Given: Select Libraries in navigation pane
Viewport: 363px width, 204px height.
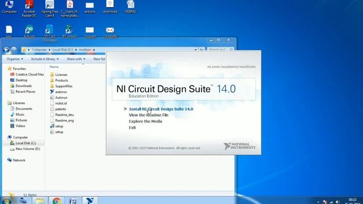Looking at the screenshot, I should (16, 103).
